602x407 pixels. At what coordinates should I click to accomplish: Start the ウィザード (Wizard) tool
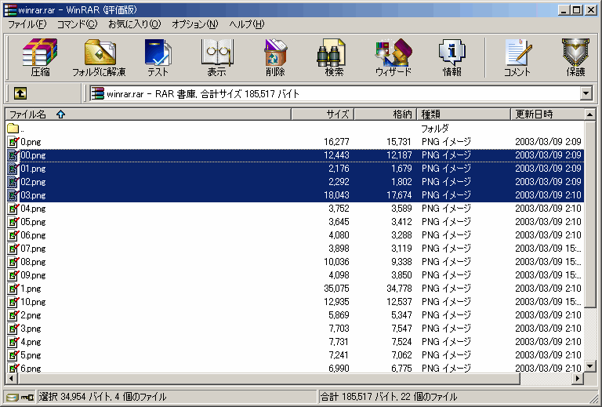(x=393, y=57)
